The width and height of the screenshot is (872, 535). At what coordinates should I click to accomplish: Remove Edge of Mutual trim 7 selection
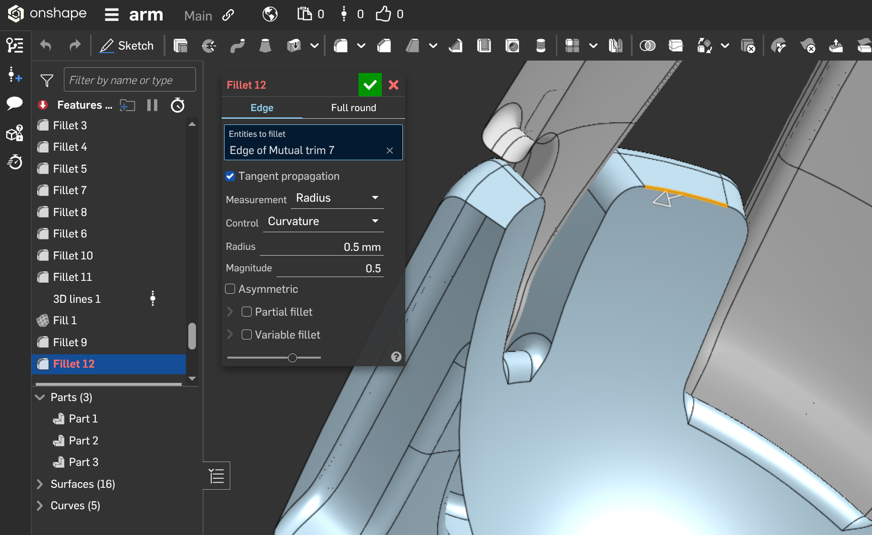390,151
